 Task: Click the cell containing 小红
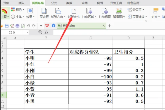[x=46, y=64]
